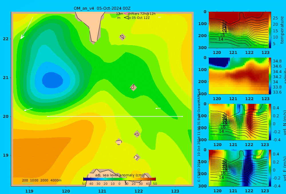Image resolution: width=286 pixels, height=194 pixels.
Task: Click latitude tick label 19 on main map
Action: 6,155
